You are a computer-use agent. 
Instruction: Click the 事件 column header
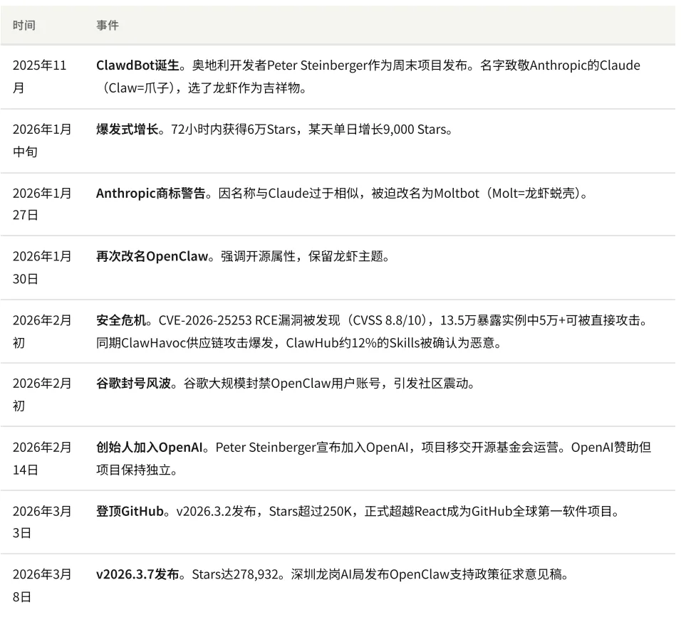[x=108, y=25]
